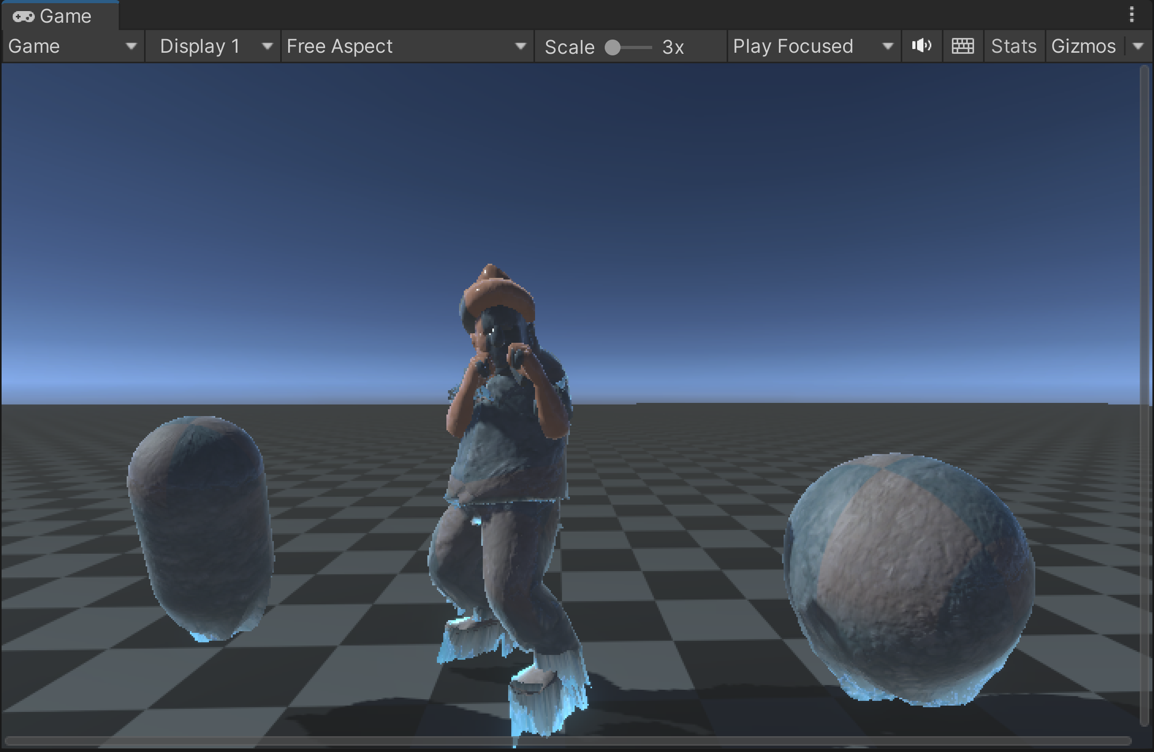
Task: Click the Scale slider handle
Action: click(x=613, y=47)
